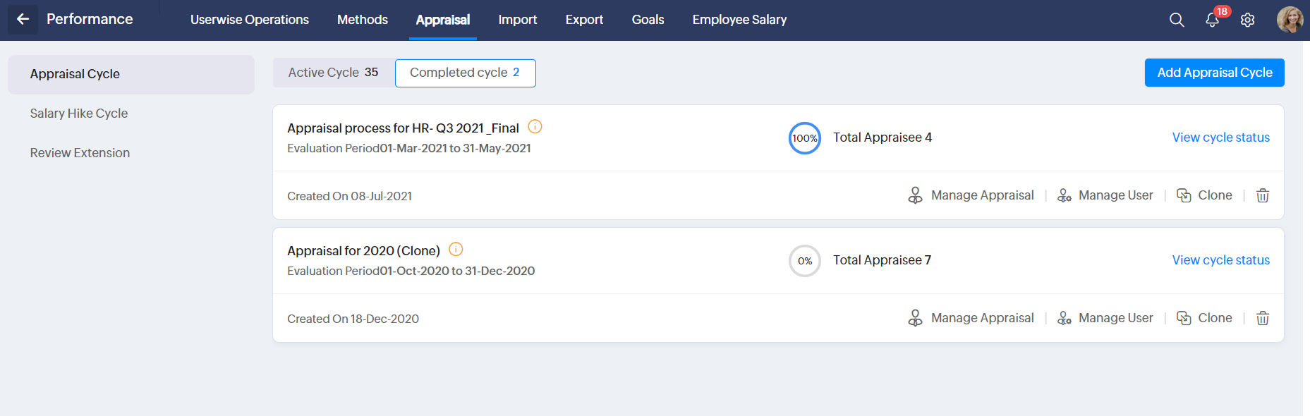Open notifications bell with 18 badge

point(1212,20)
